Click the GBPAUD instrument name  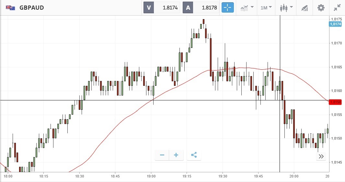click(x=31, y=7)
